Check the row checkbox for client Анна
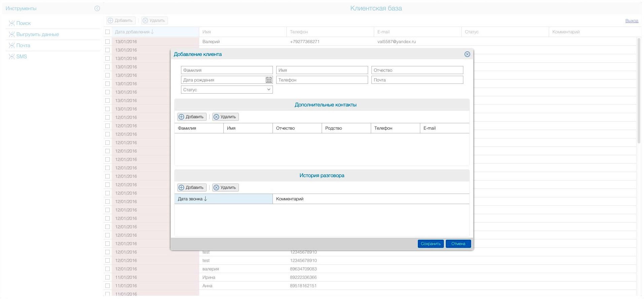Screen dimensions: 644x299 (107, 286)
